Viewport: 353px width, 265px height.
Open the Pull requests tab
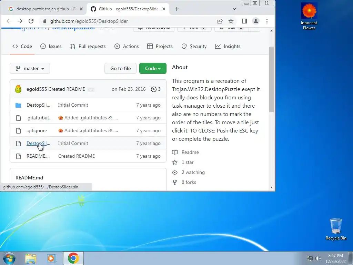(88, 46)
